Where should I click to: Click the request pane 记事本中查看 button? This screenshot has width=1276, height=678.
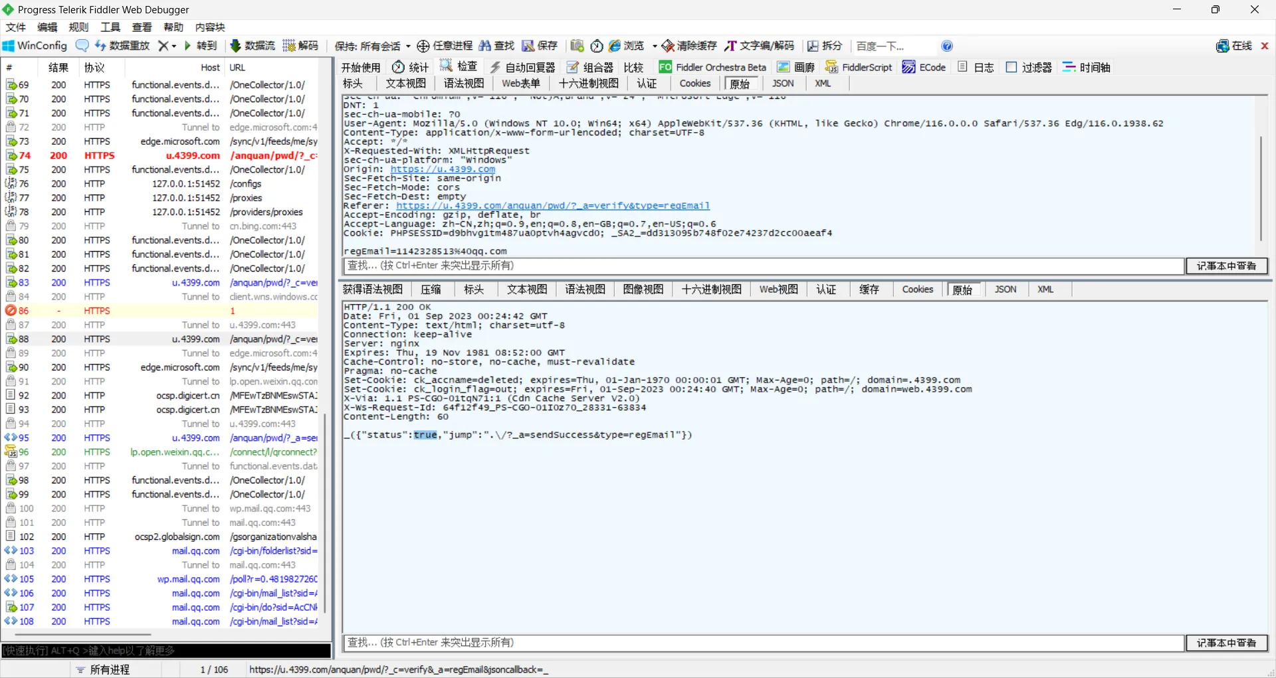pos(1226,266)
